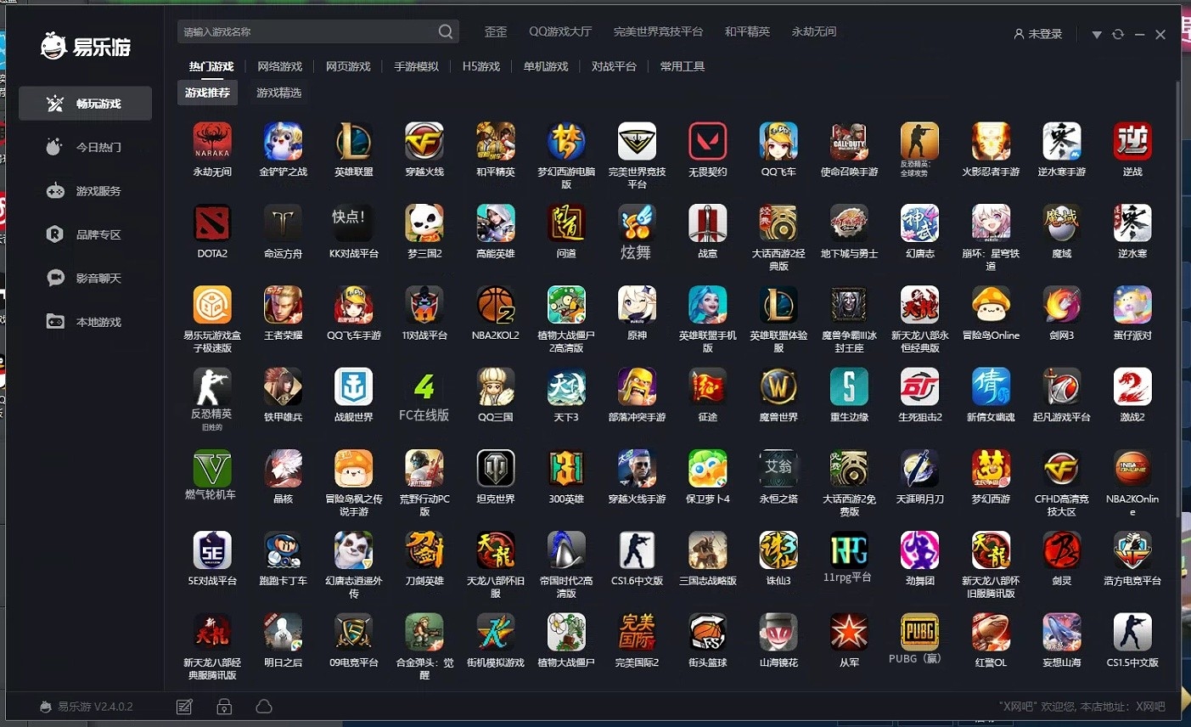Click the search magnifier icon
1191x727 pixels.
click(x=446, y=31)
